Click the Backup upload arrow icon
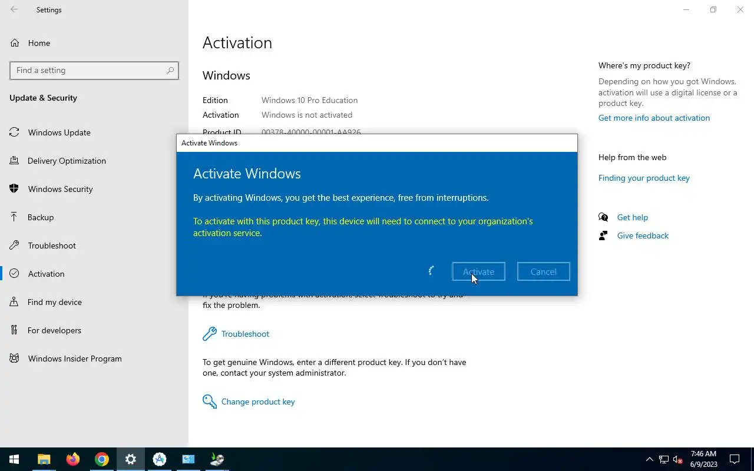Viewport: 754px width, 471px height. click(14, 217)
